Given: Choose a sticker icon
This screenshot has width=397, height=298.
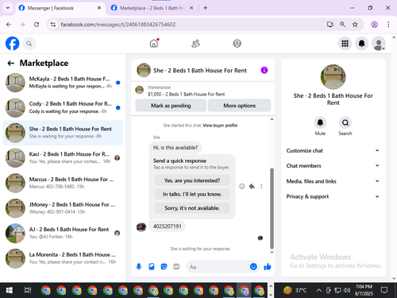Looking at the screenshot, I should (x=164, y=266).
